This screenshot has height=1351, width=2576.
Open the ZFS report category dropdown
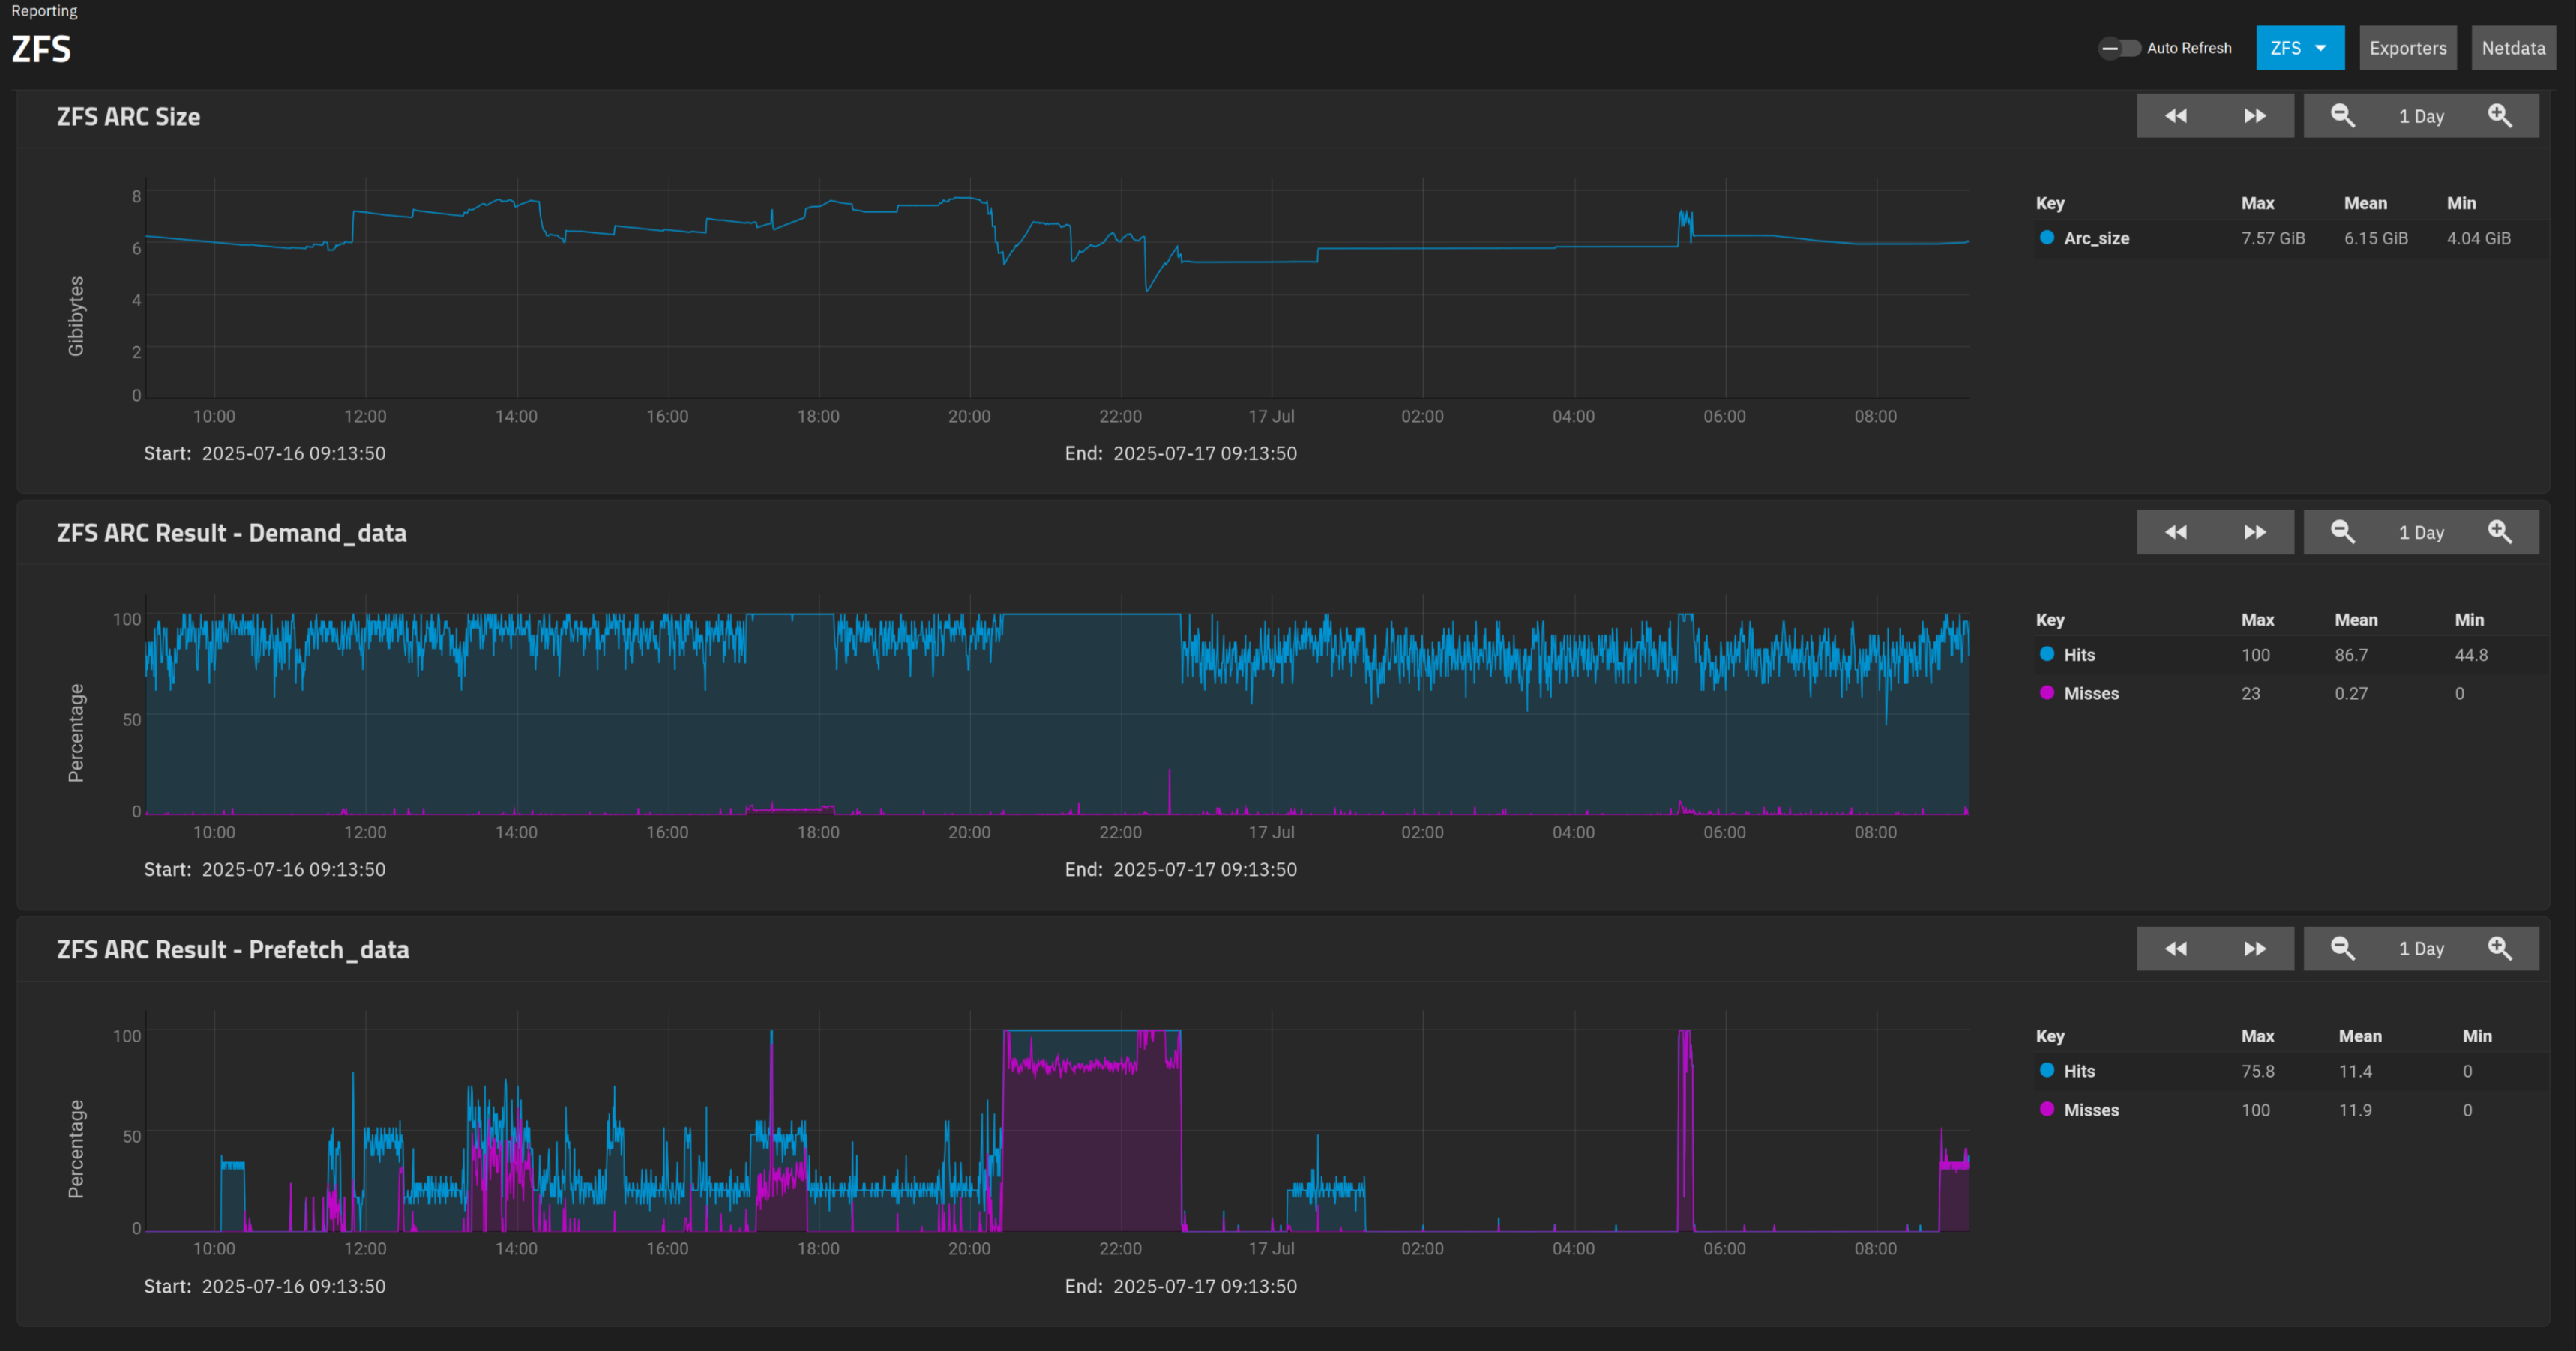pyautogui.click(x=2299, y=48)
